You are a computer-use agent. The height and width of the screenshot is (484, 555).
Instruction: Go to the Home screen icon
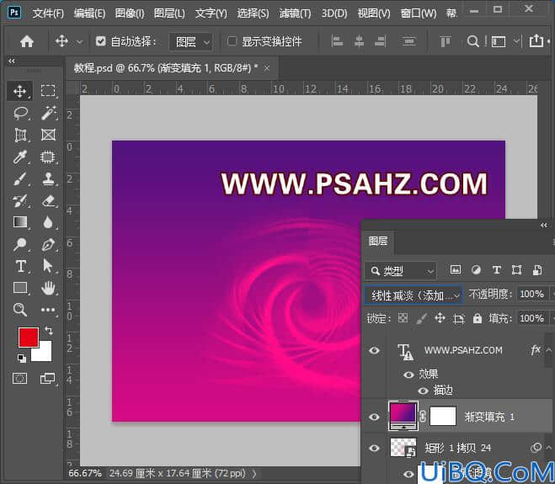[27, 41]
